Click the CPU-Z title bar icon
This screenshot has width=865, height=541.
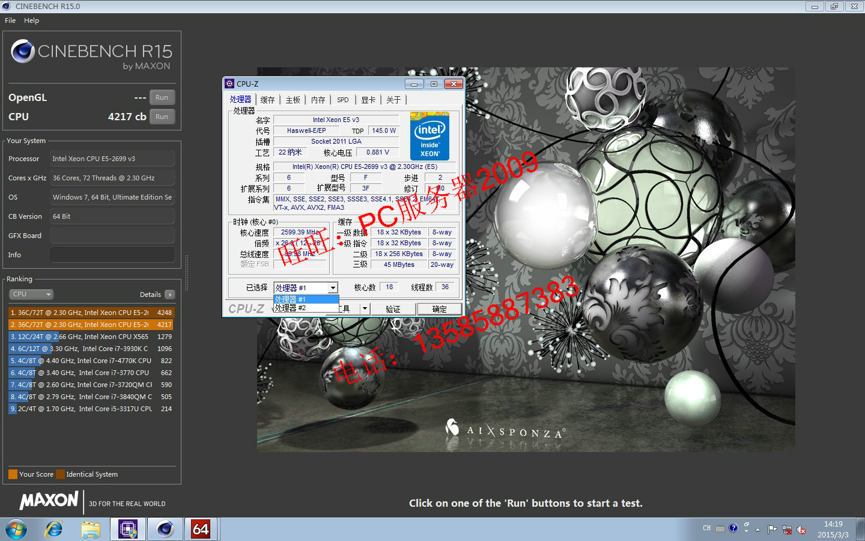click(229, 84)
